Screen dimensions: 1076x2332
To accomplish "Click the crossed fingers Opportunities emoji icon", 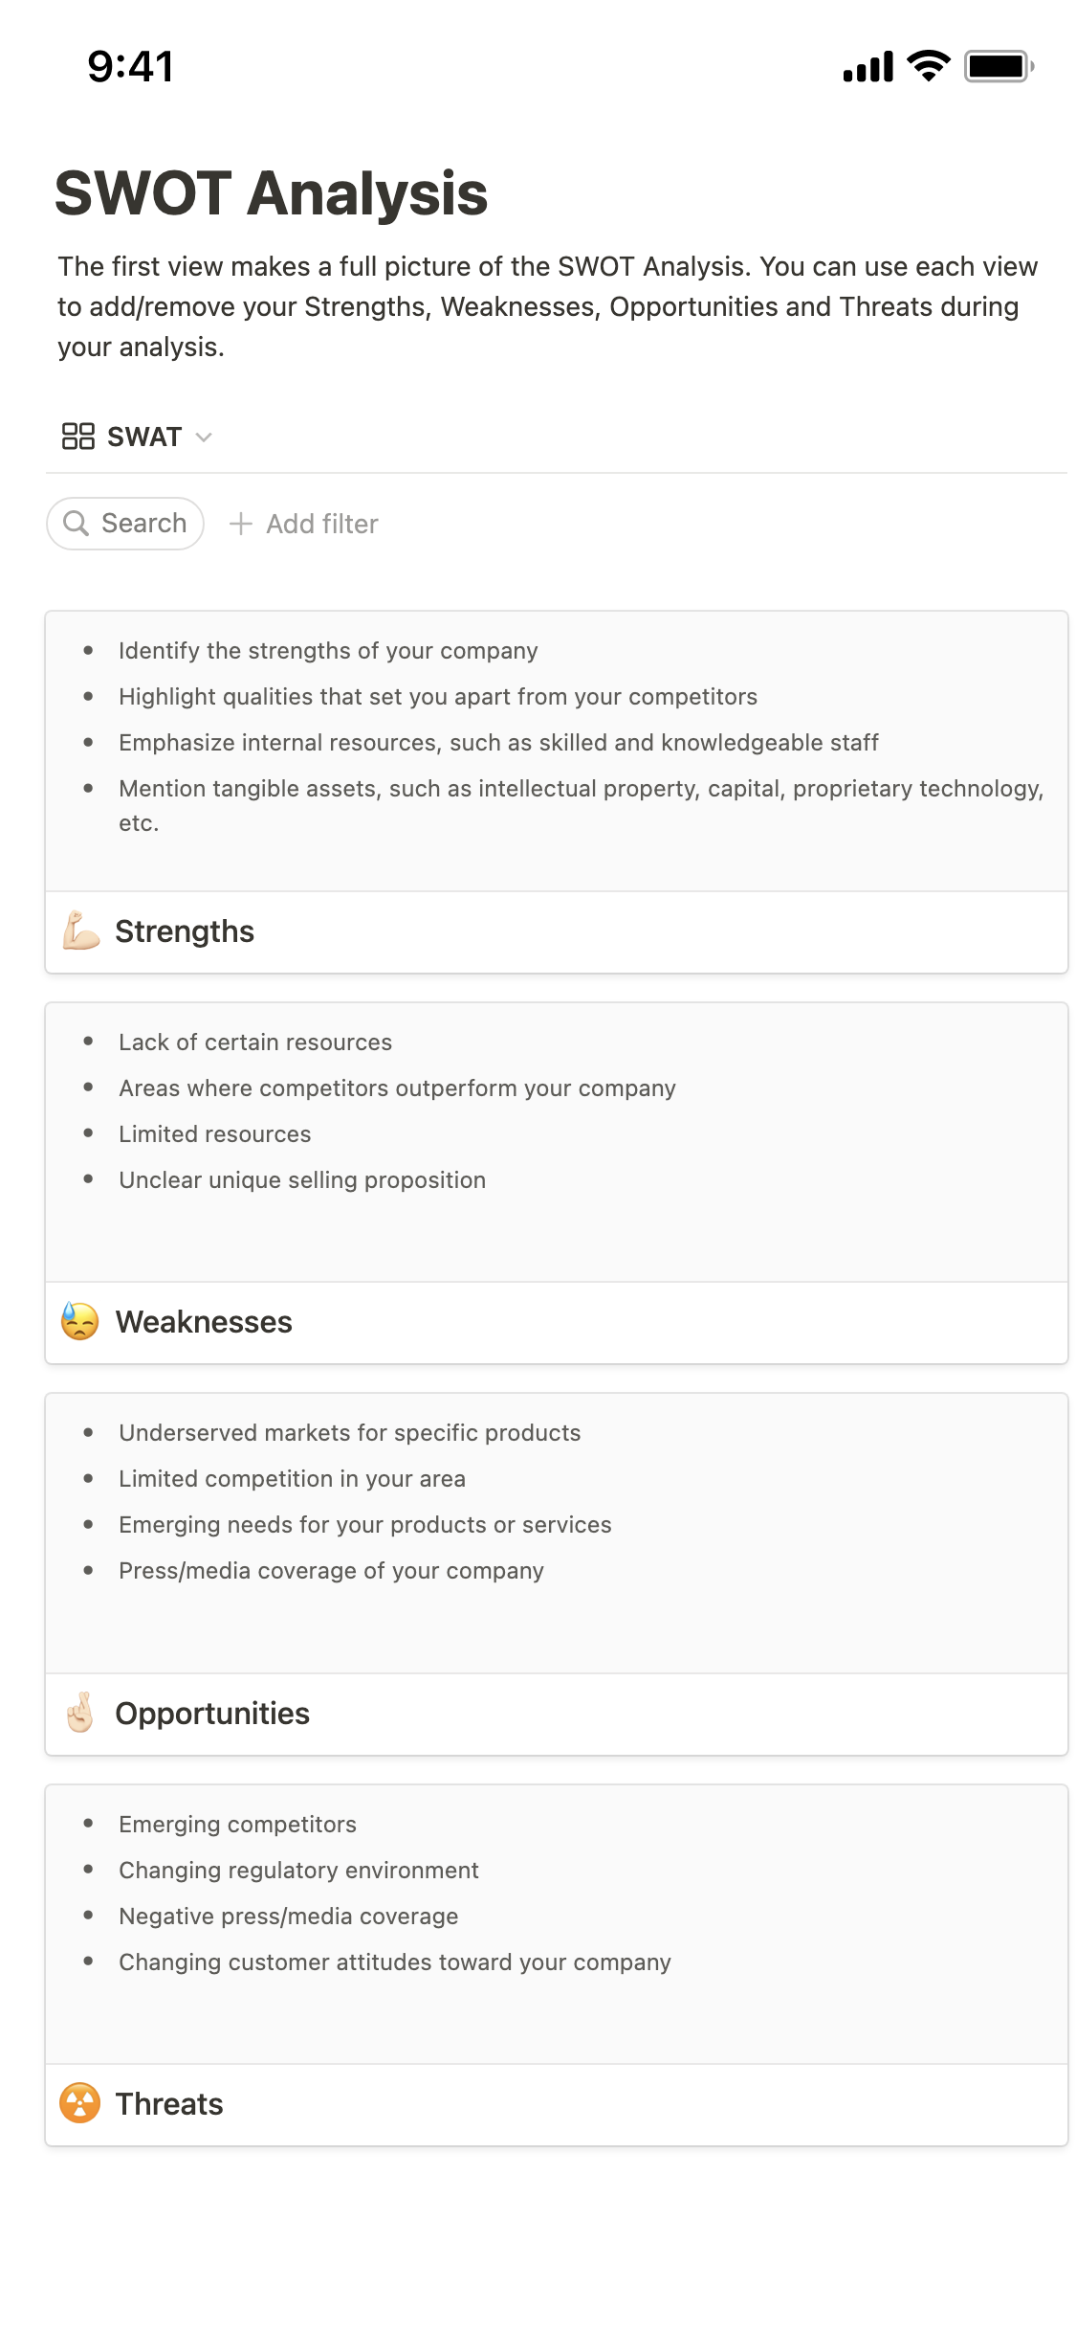I will (x=80, y=1714).
